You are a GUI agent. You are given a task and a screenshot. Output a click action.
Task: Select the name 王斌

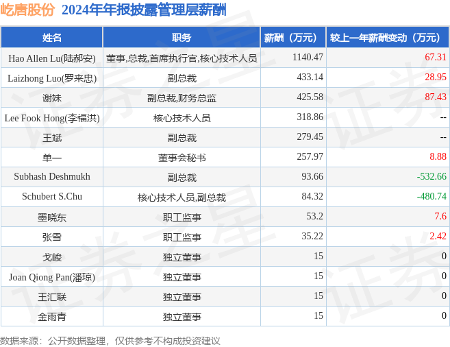(x=52, y=138)
